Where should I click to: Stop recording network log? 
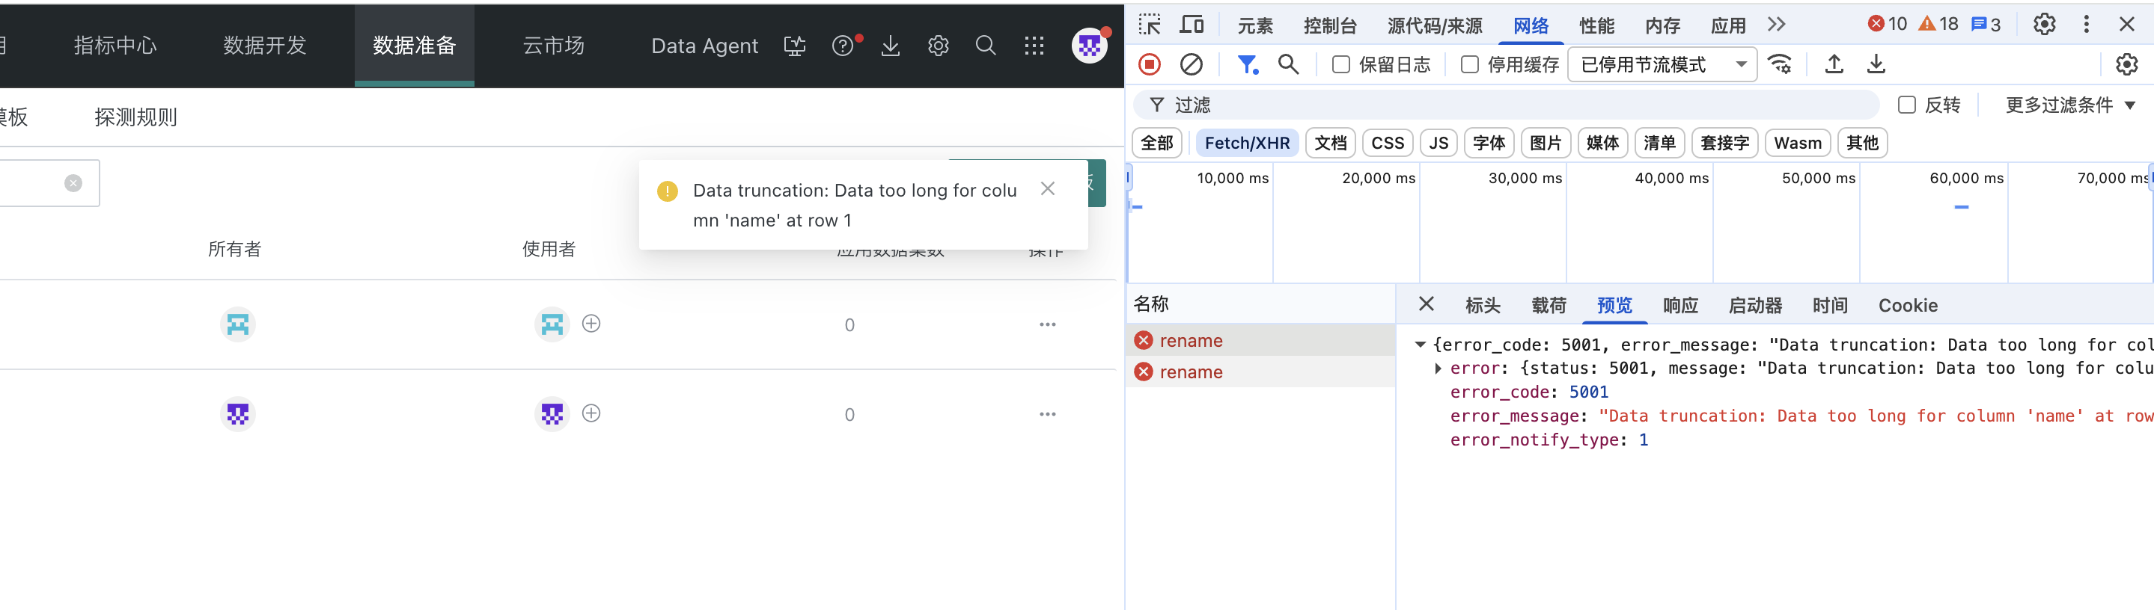[1150, 64]
